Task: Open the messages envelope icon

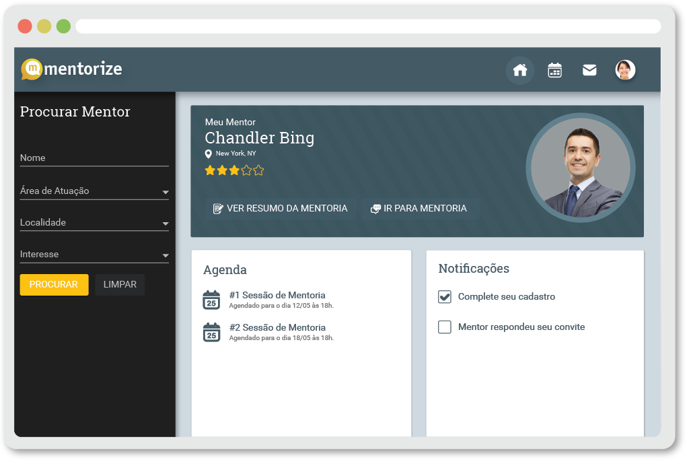Action: pyautogui.click(x=589, y=69)
